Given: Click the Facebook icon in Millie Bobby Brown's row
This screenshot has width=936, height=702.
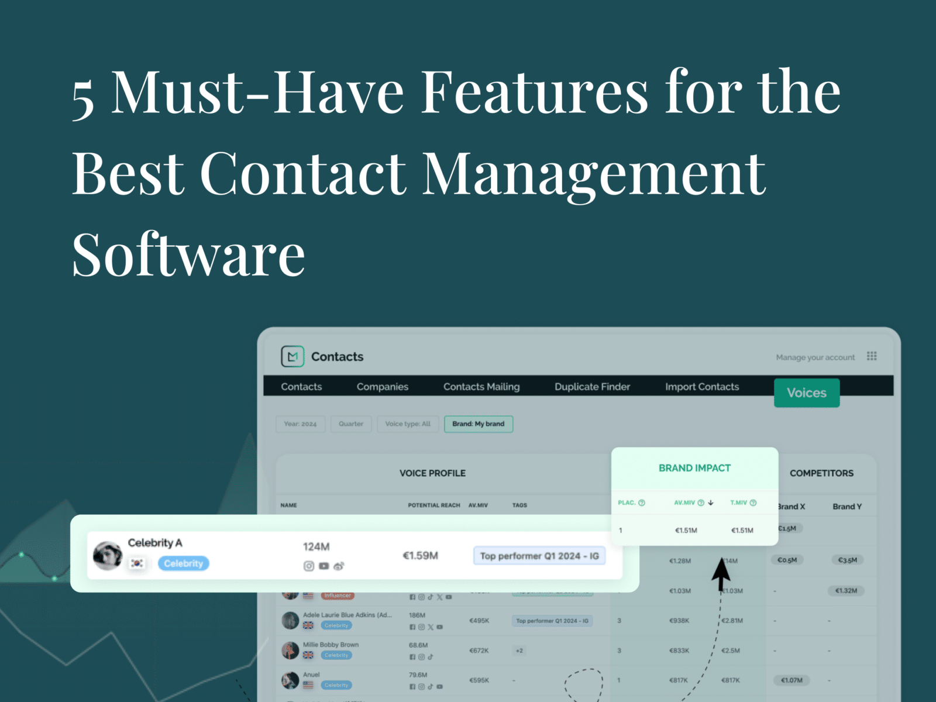Looking at the screenshot, I should 412,657.
